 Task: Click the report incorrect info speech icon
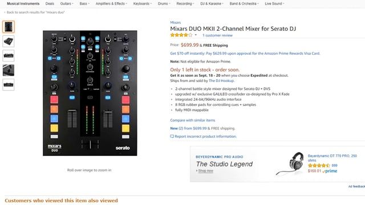coord(172,137)
